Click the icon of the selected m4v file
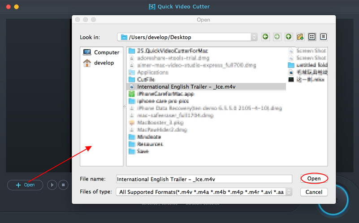The image size is (359, 223). [132, 87]
